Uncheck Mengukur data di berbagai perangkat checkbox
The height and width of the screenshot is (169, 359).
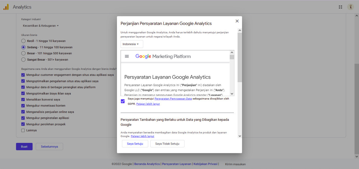pyautogui.click(x=23, y=87)
